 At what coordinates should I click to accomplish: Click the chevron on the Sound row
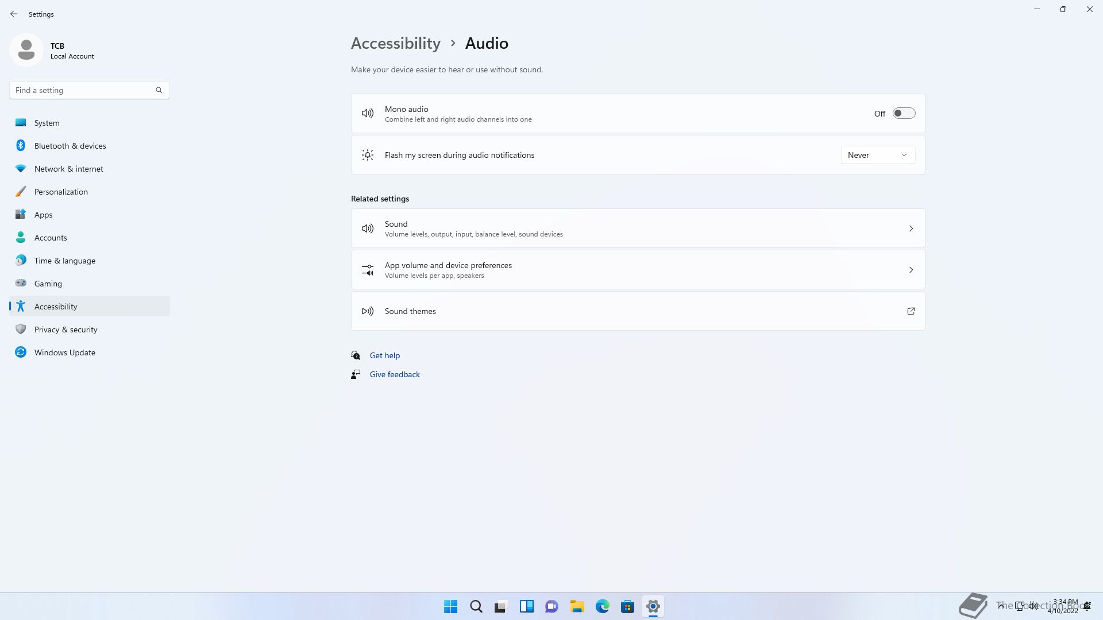(x=911, y=228)
